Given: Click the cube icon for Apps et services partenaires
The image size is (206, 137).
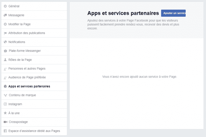Looking at the screenshot, I should tap(5, 86).
